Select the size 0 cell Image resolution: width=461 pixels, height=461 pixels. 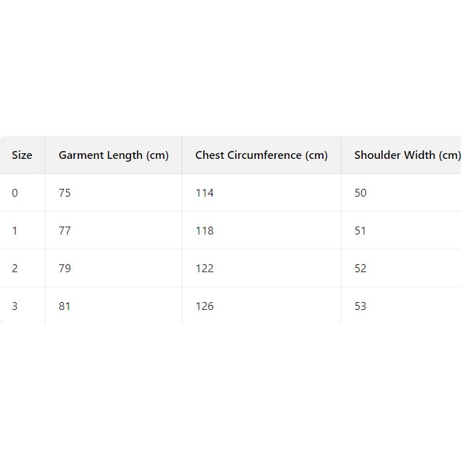point(15,193)
